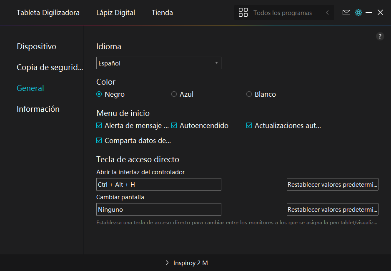Screen dimensions: 391x271
Task: Reset the Cambiar pantalla shortcut to default
Action: [332, 209]
